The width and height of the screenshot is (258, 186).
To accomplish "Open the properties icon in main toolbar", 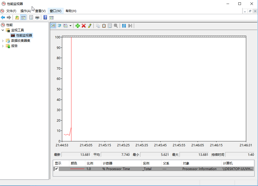I will (31, 17).
